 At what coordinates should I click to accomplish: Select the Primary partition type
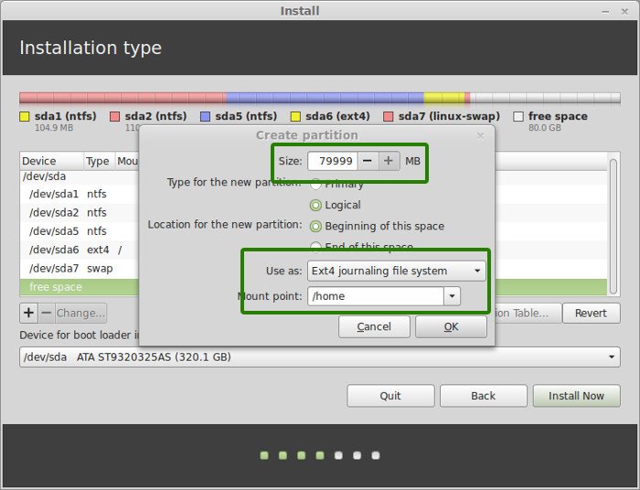pyautogui.click(x=316, y=184)
